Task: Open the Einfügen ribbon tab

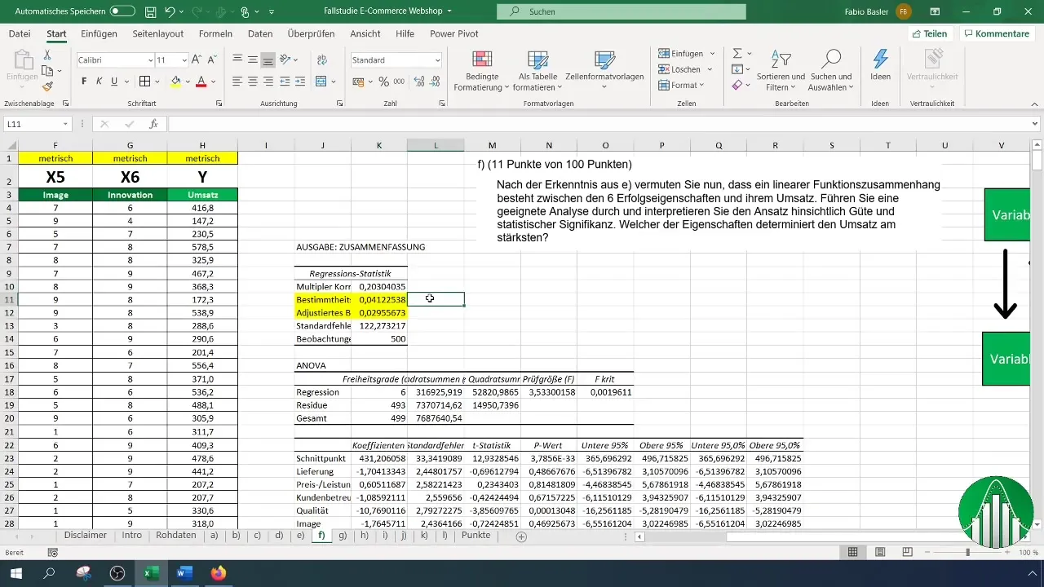Action: (x=99, y=33)
